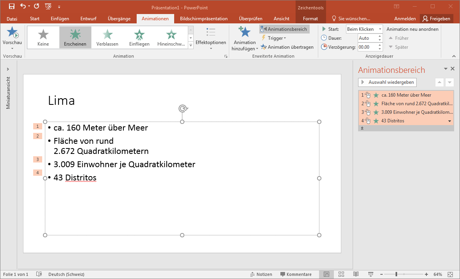Switch to the Ansicht tab
The image size is (460, 279).
[x=281, y=19]
